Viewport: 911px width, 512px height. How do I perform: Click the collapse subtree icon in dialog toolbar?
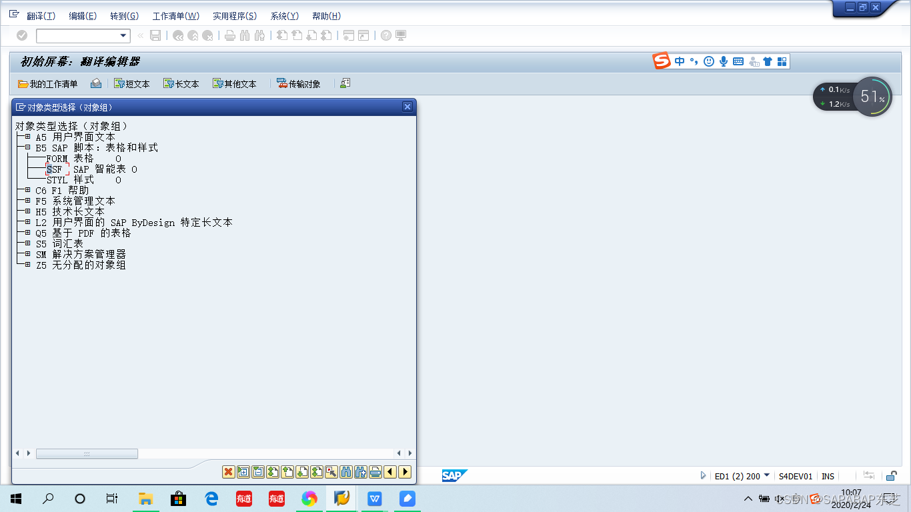click(x=257, y=472)
